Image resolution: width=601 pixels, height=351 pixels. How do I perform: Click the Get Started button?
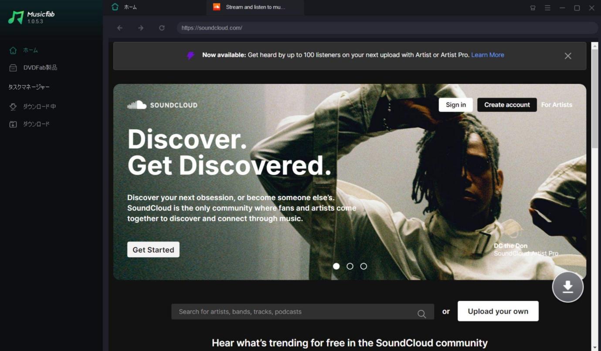pos(153,250)
